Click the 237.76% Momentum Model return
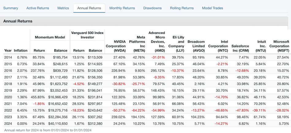This screenshot has width=291, height=133. coord(38,71)
